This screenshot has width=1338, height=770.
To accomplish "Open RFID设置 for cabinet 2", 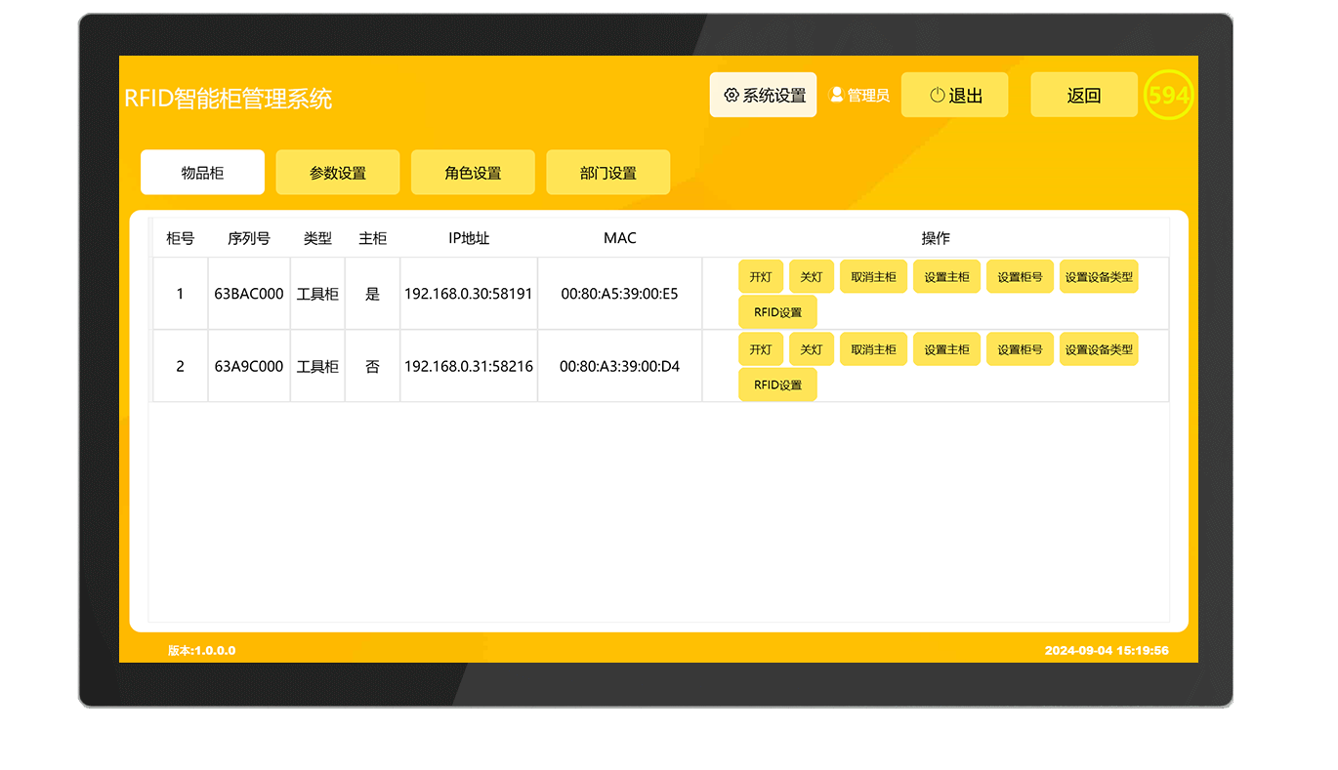I will tap(777, 385).
